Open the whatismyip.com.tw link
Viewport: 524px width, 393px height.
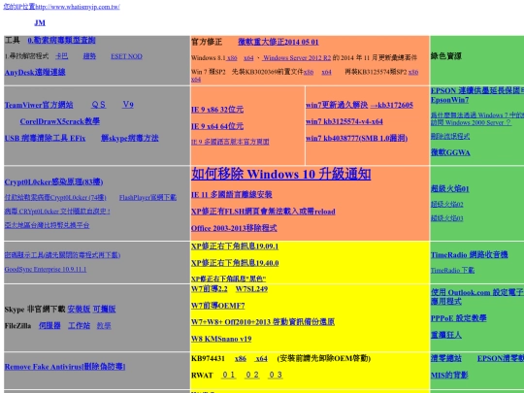pos(61,7)
